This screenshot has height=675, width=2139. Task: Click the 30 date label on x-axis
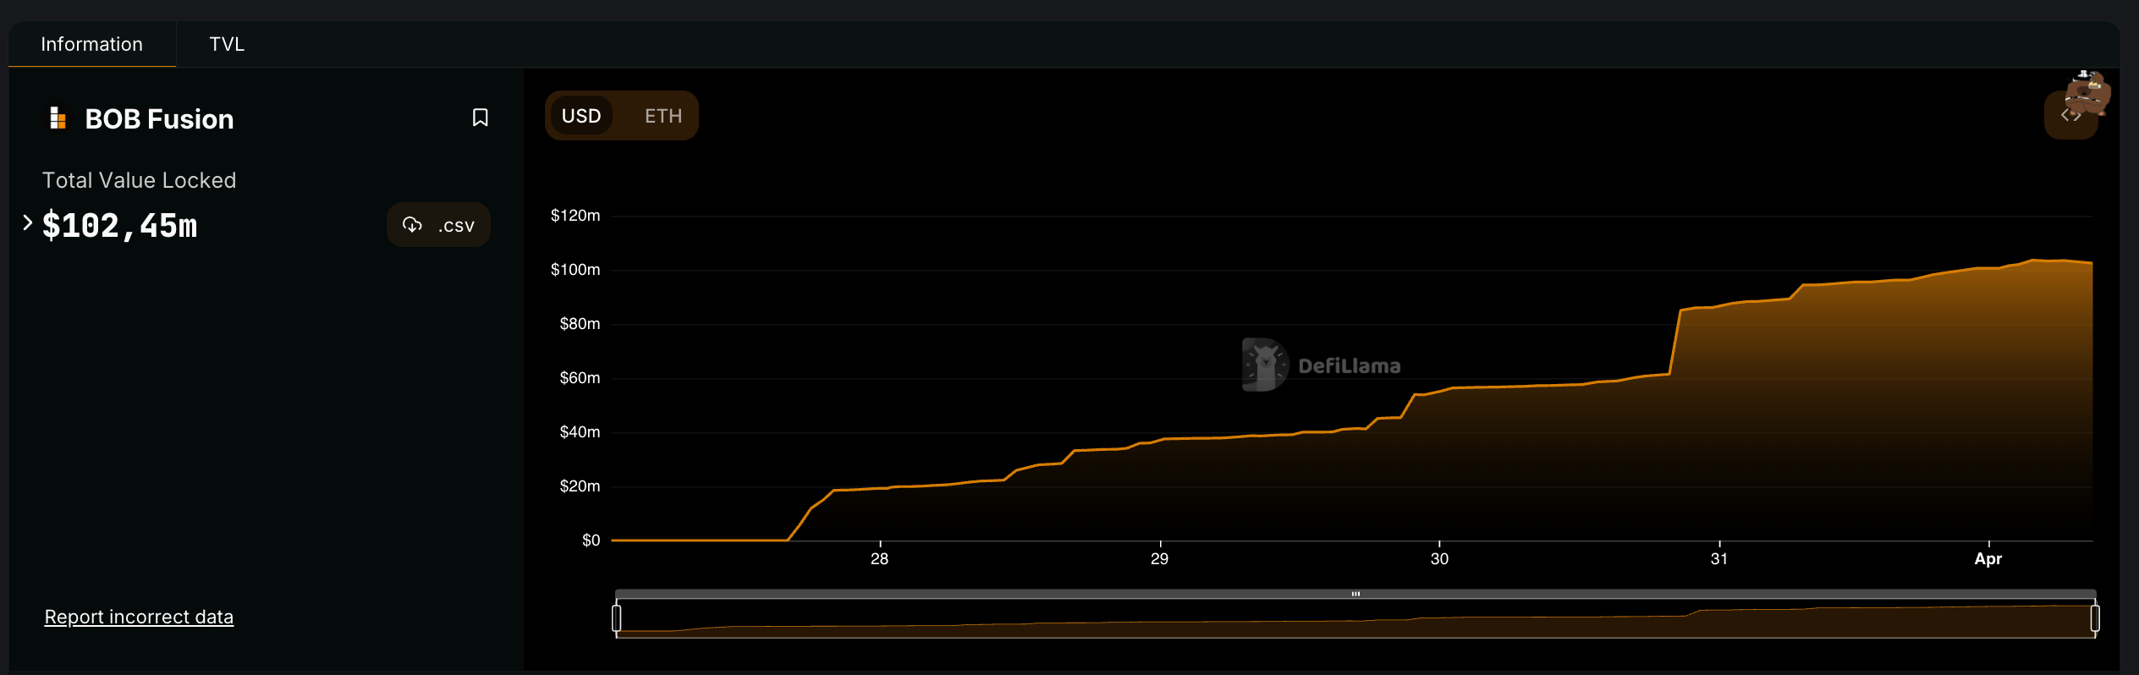(x=1439, y=559)
